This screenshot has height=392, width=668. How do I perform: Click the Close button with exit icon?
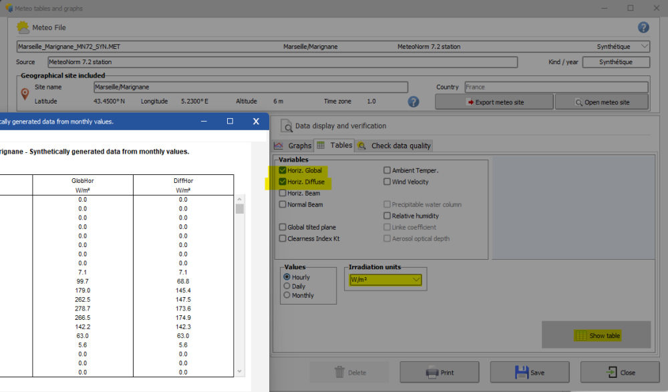(619, 373)
